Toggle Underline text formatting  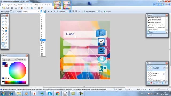tap(54, 11)
